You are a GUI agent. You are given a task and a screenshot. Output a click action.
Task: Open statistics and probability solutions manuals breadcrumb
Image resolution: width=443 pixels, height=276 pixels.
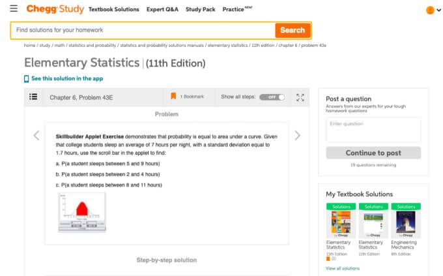pos(162,45)
